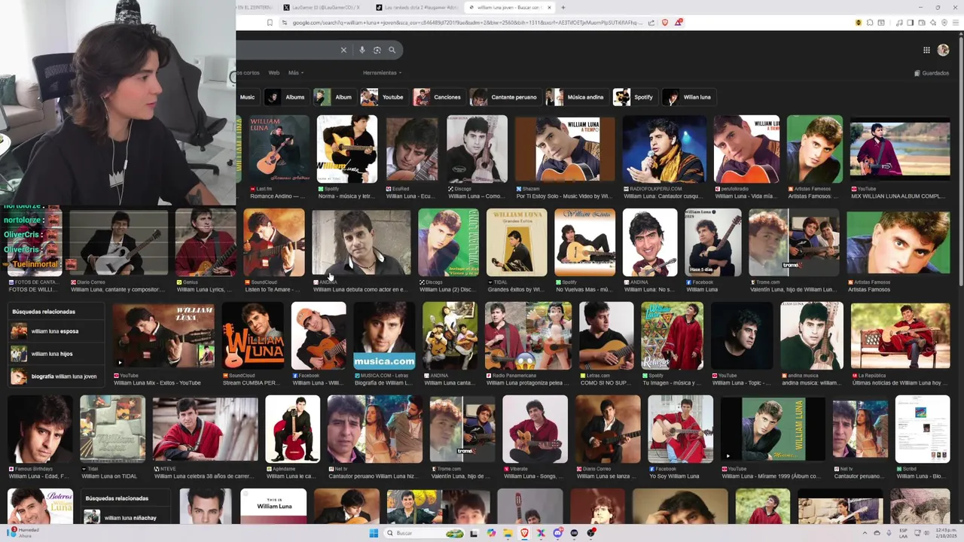The width and height of the screenshot is (964, 542).
Task: Filter images by Youtube chip
Action: [383, 97]
